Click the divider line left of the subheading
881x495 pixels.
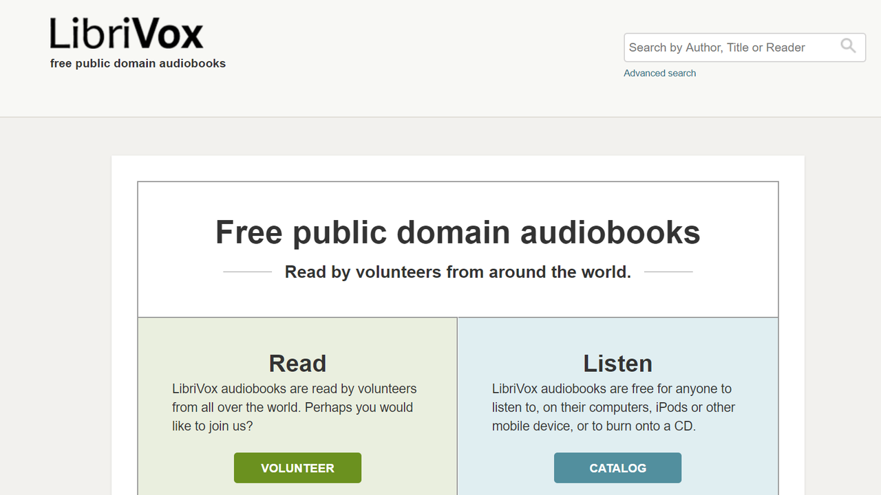pos(248,272)
